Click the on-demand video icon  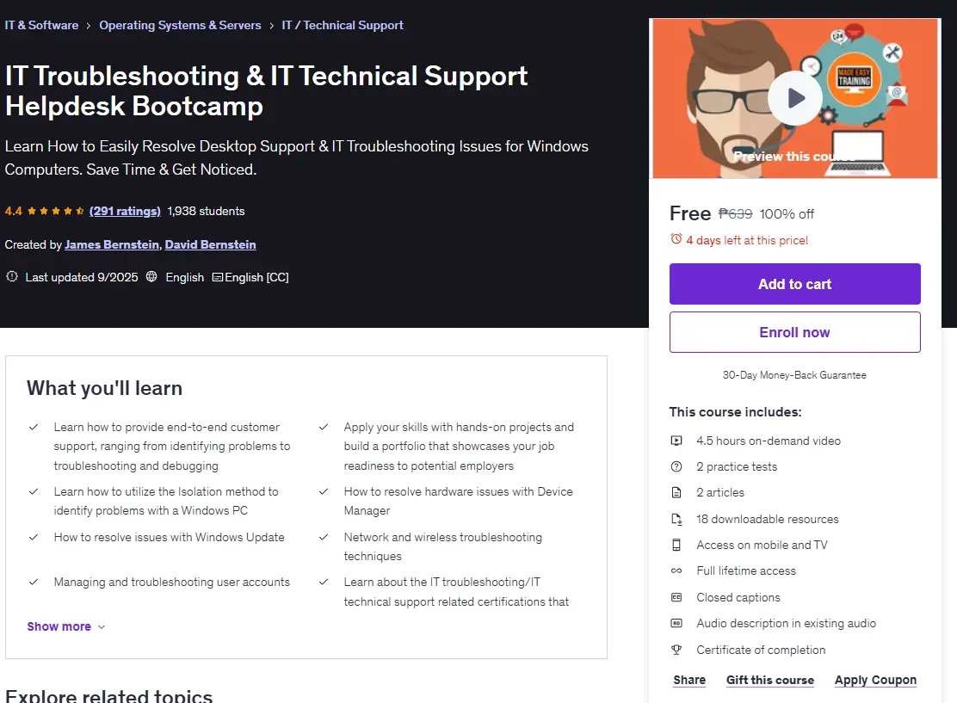[x=676, y=441]
